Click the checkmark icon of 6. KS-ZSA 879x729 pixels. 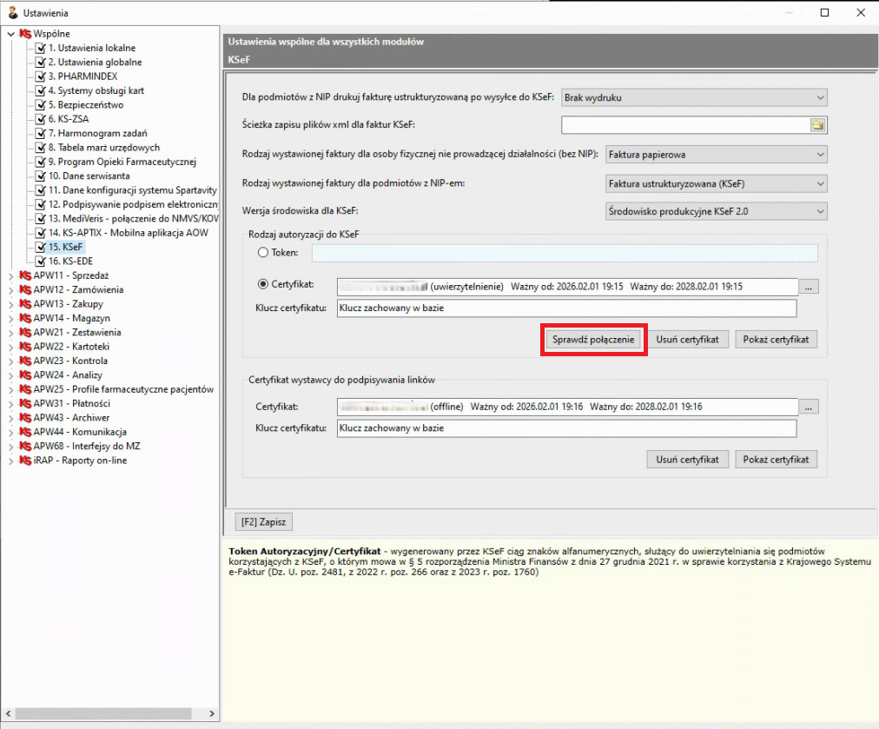40,119
